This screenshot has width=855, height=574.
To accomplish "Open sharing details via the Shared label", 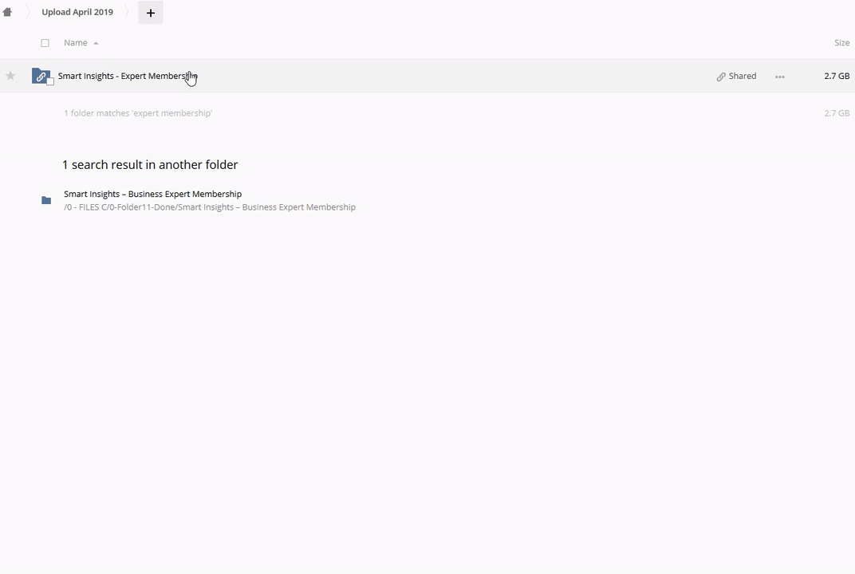I will (742, 76).
